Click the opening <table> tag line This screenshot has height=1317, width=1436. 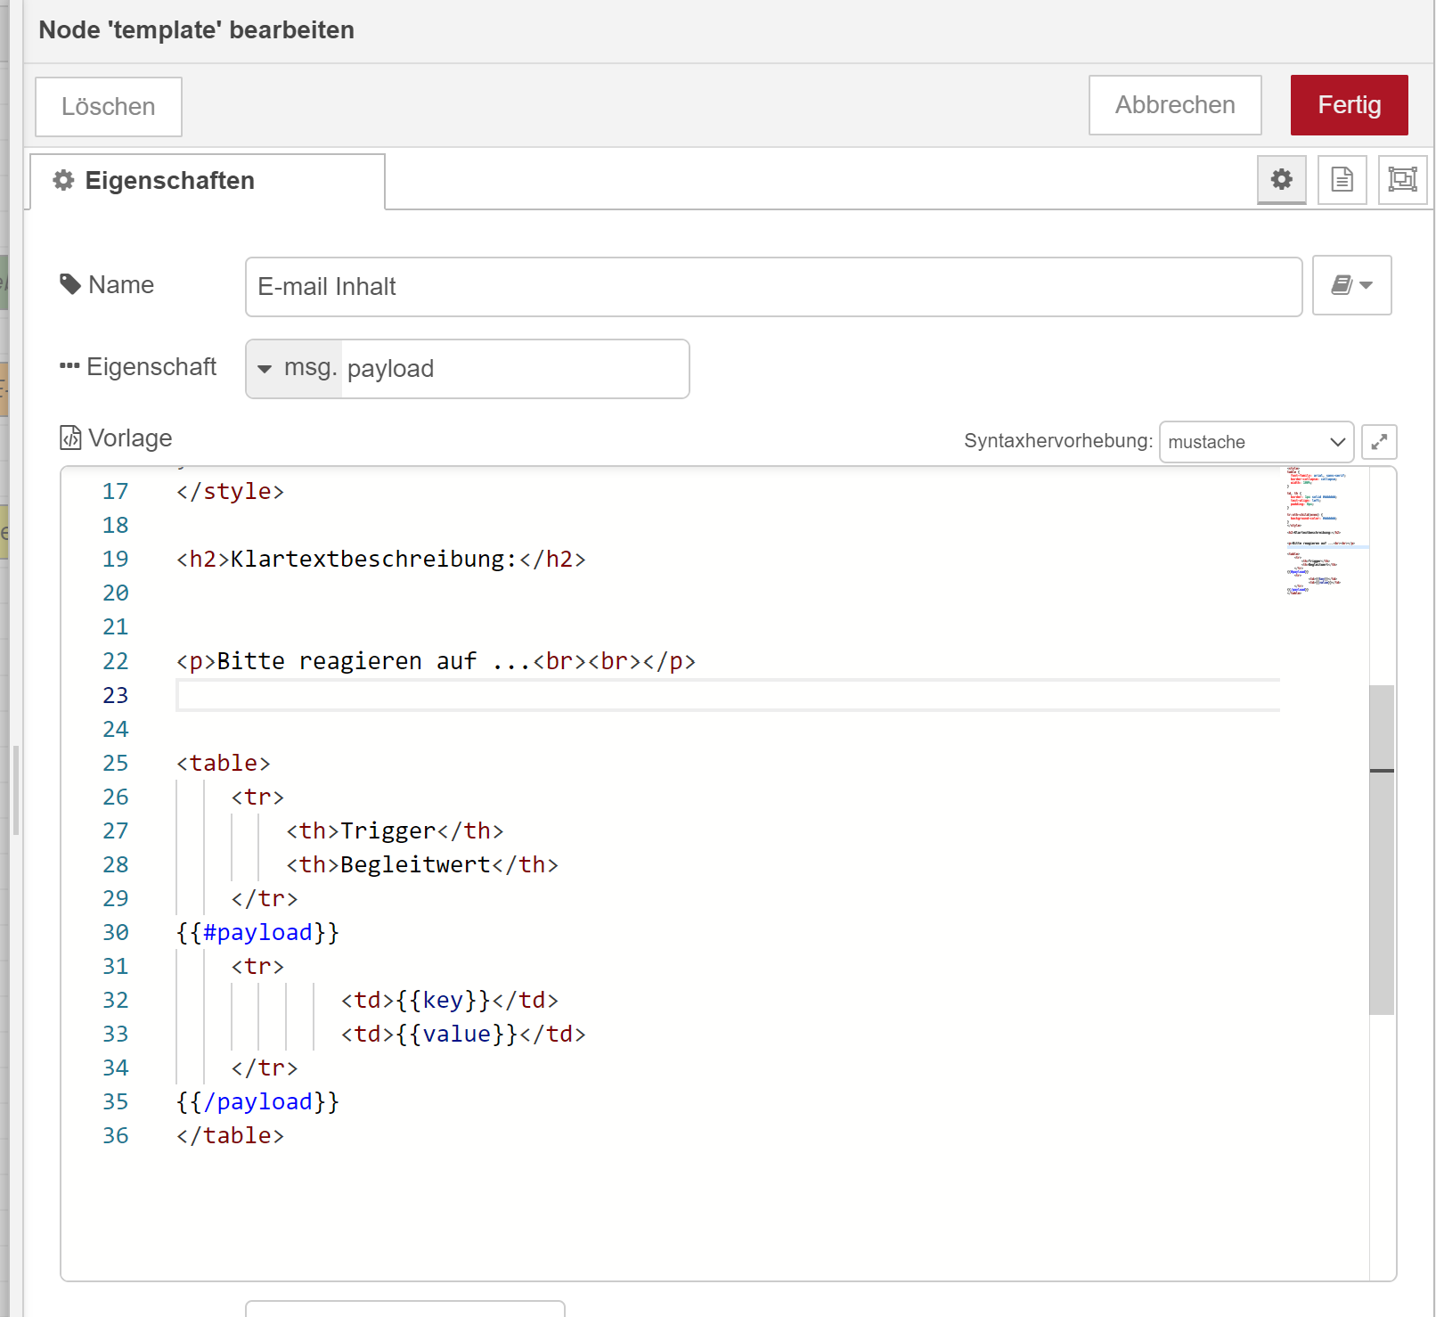pos(223,763)
